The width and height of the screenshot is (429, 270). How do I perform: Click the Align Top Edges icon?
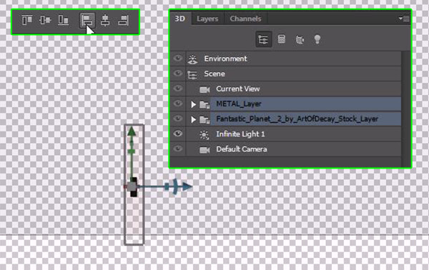(x=27, y=20)
